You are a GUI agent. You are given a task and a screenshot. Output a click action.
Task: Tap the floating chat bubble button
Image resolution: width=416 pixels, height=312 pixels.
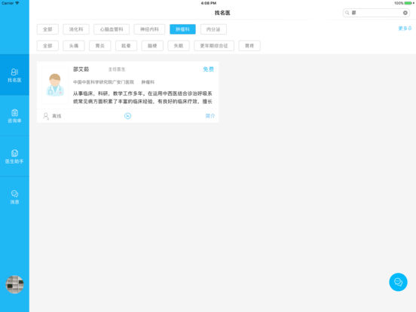point(398,282)
